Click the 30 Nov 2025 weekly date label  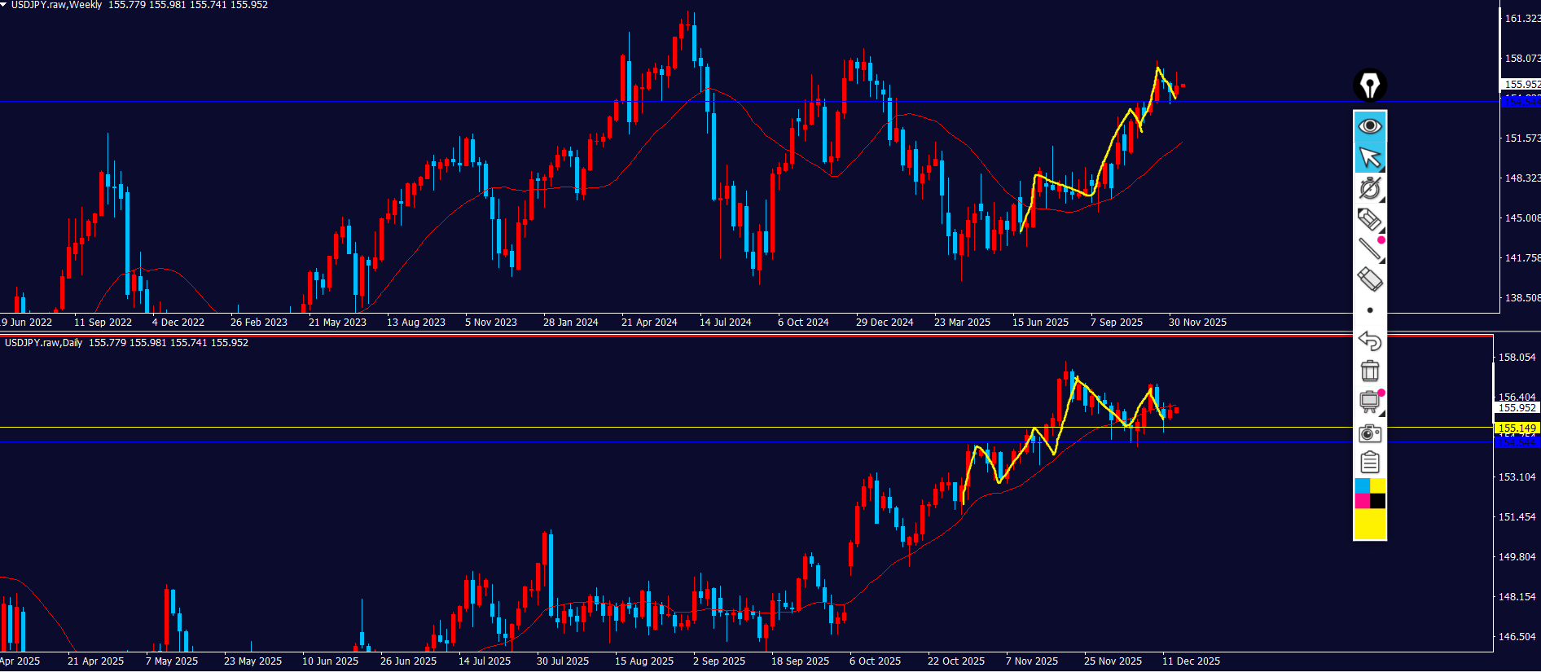1197,323
